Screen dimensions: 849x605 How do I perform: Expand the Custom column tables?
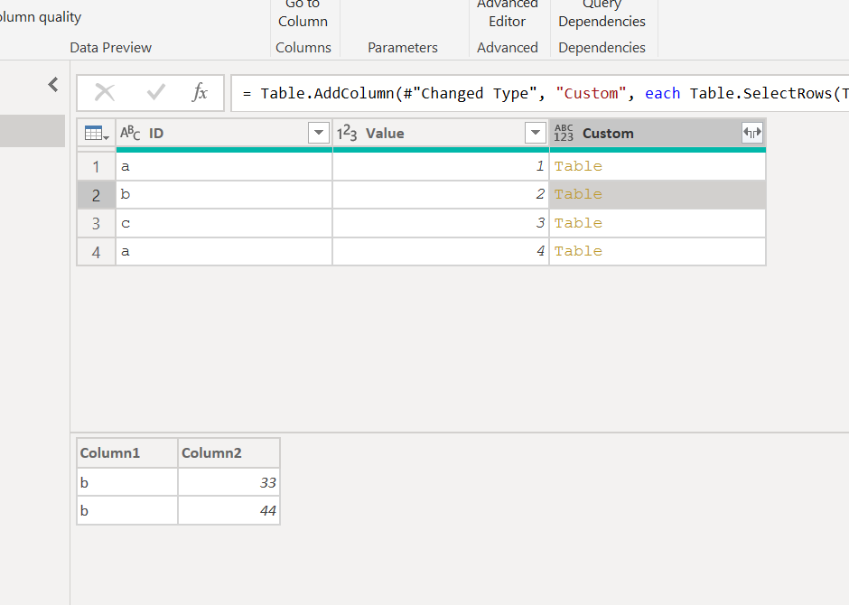pos(752,133)
